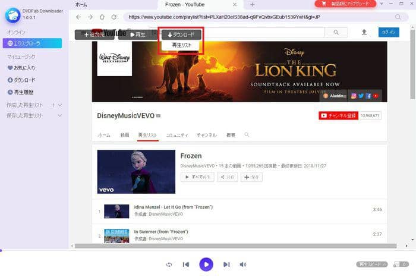Open お気に入り in the sidebar
This screenshot has height=277, width=416.
click(x=21, y=68)
